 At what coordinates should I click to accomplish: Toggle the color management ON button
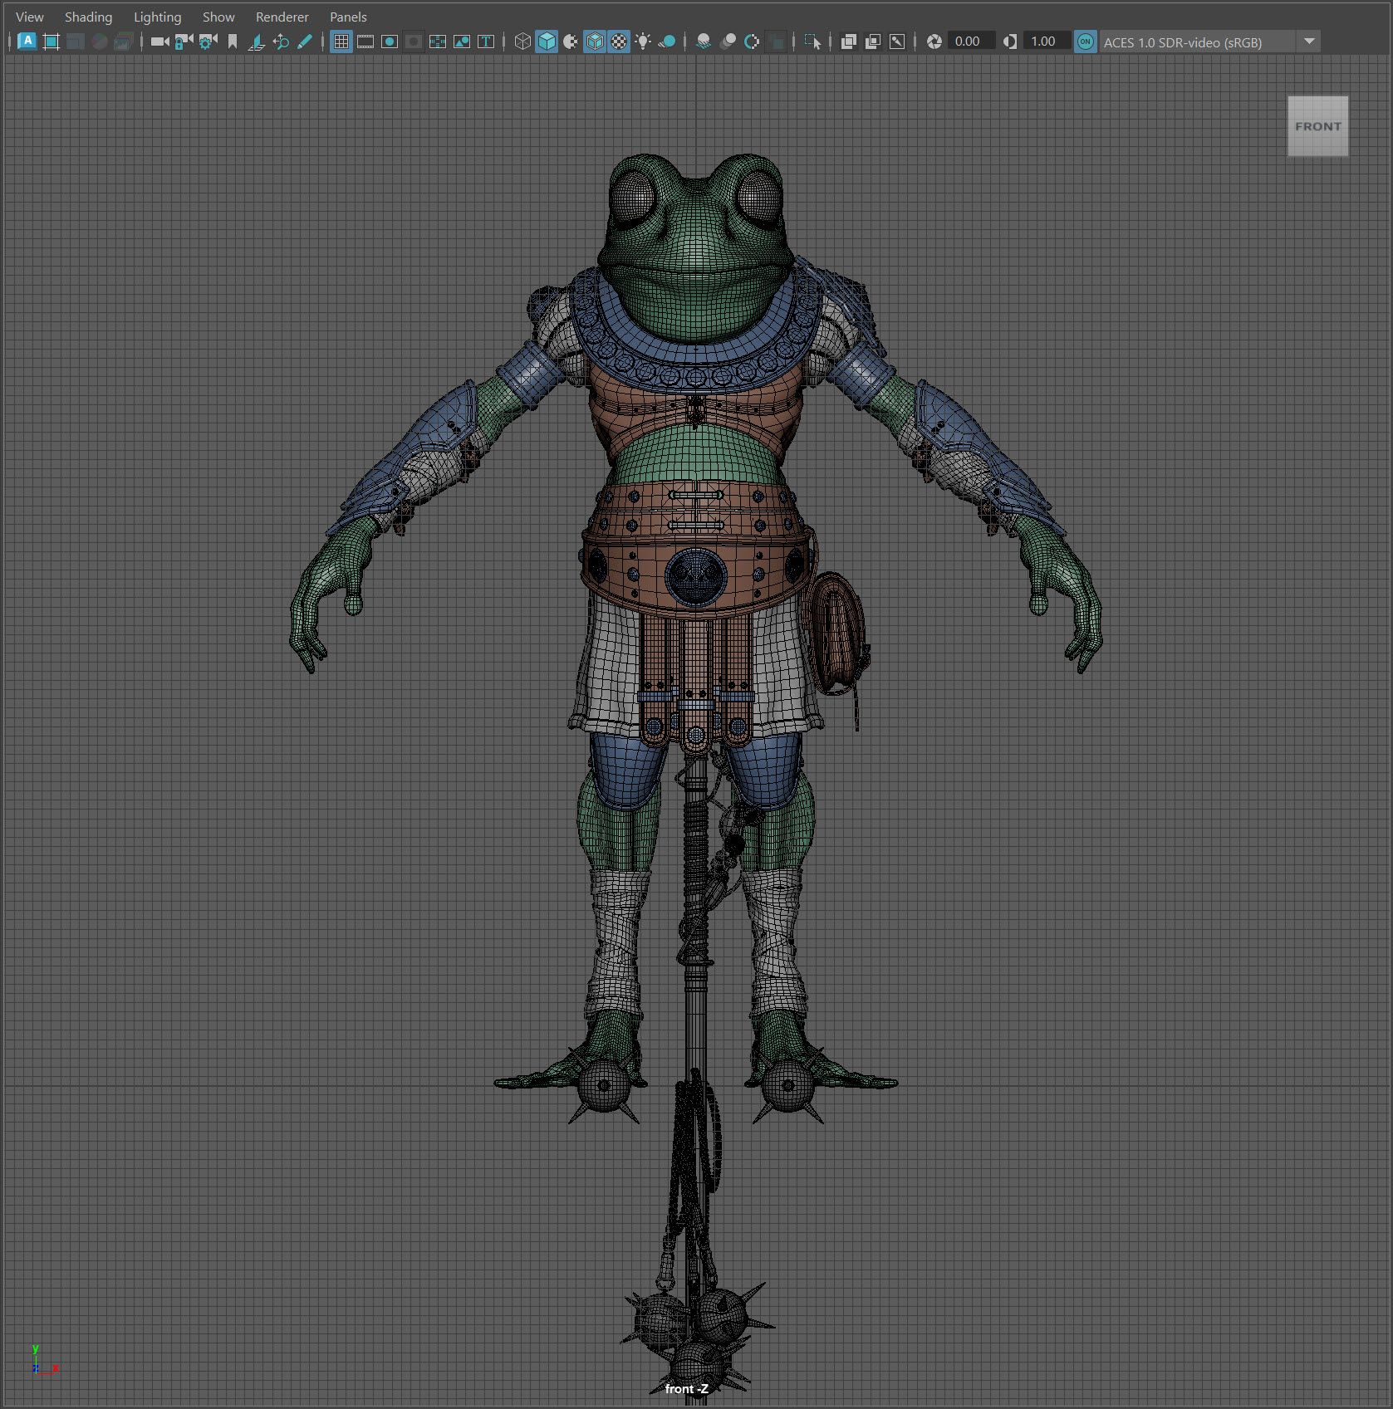pos(1086,42)
